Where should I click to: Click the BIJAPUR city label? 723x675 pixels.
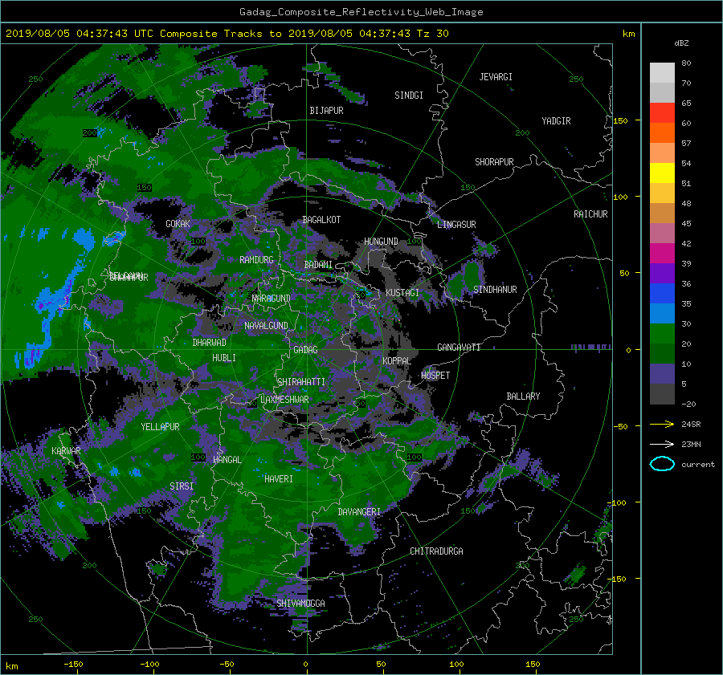[326, 111]
